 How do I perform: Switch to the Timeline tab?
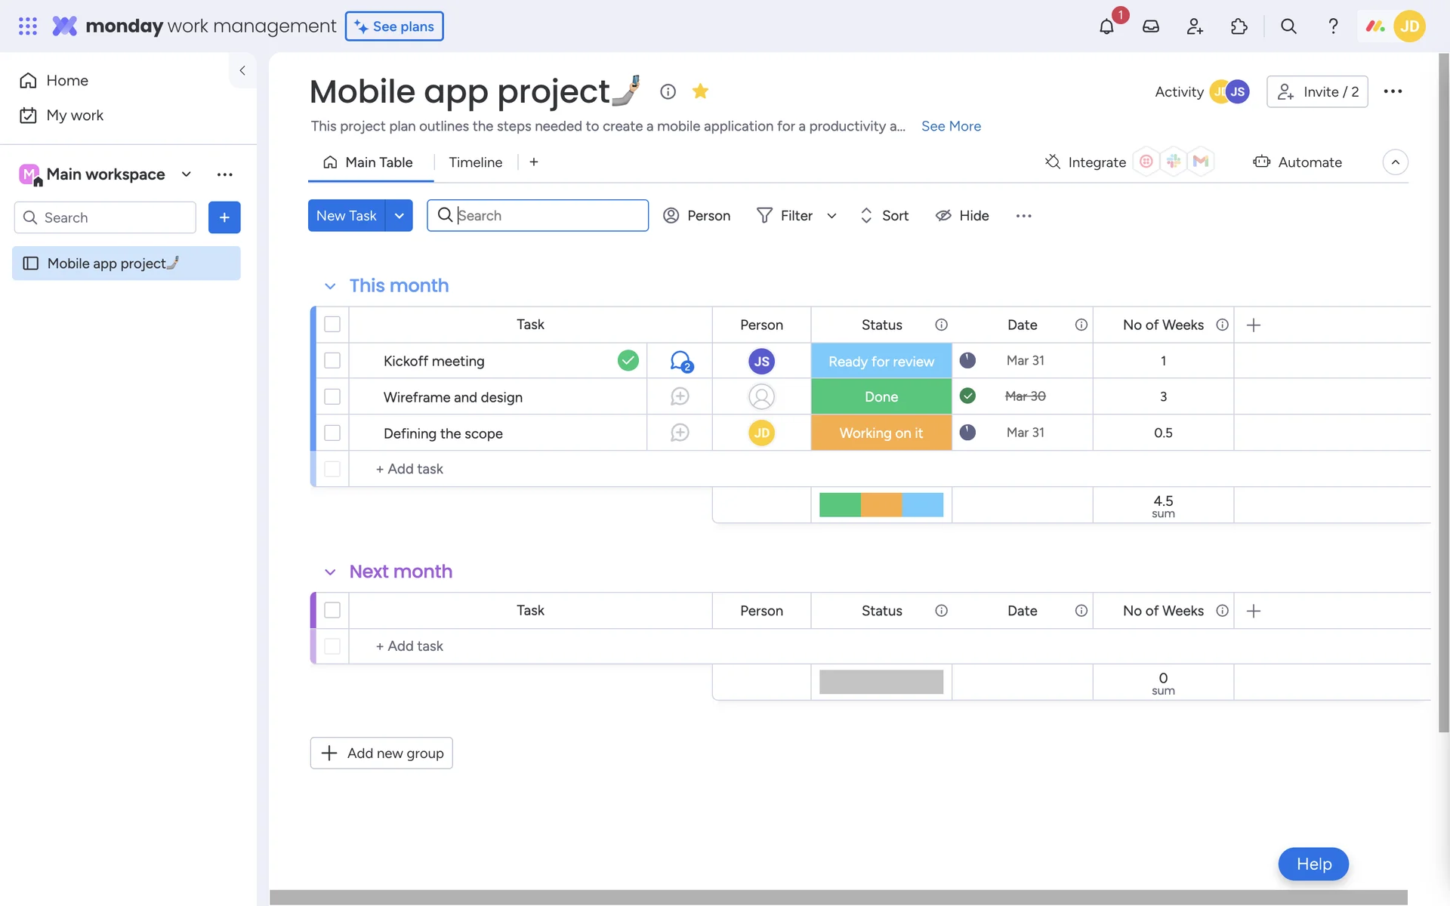tap(475, 162)
